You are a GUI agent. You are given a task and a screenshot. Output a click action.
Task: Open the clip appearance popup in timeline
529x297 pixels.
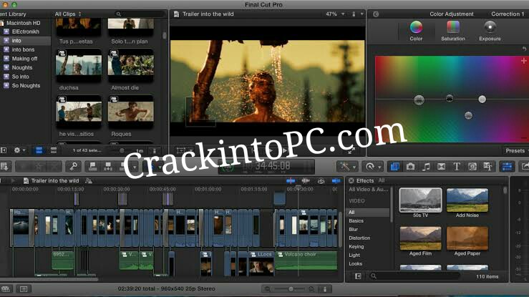point(325,289)
